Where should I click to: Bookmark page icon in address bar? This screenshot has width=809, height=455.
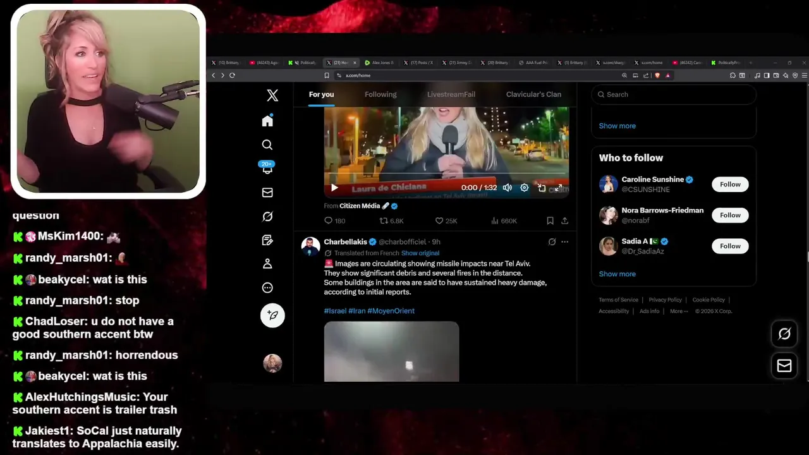327,75
